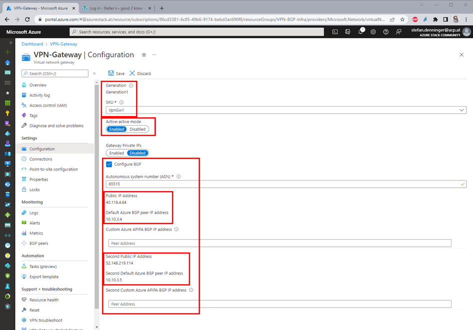Viewport: 473px width, 330px height.
Task: Open the Favorites star in the left rail
Action: 8,93
